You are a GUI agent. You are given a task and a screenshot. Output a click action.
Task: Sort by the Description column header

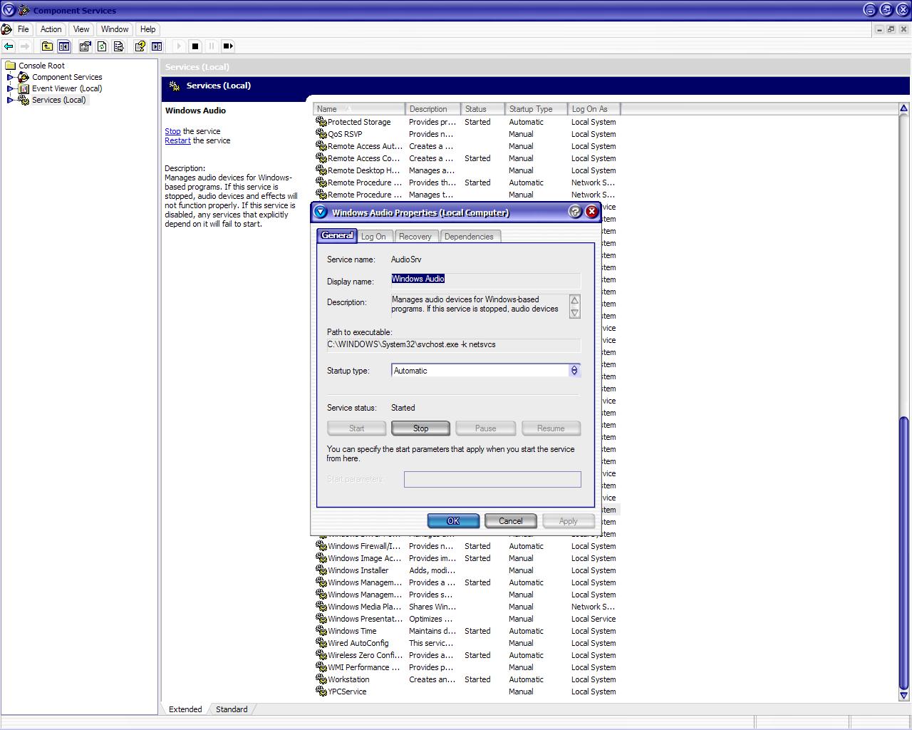click(433, 109)
